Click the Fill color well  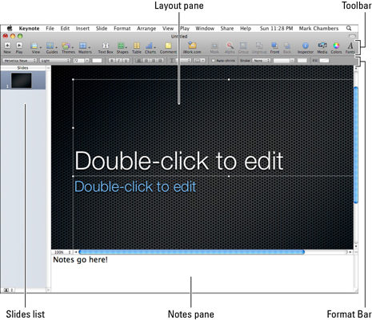324,61
